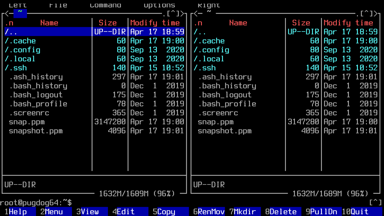Select /.. parent directory in left panel

pyautogui.click(x=94, y=31)
